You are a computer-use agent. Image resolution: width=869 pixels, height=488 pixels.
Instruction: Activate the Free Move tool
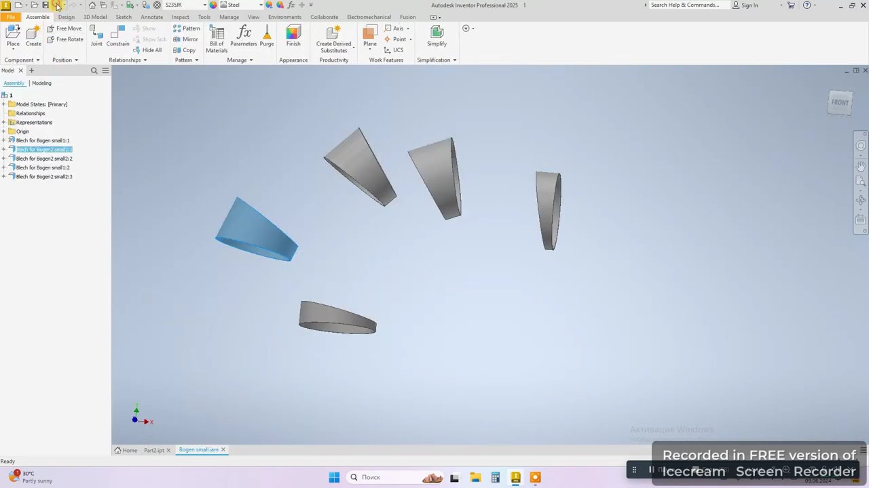click(64, 28)
